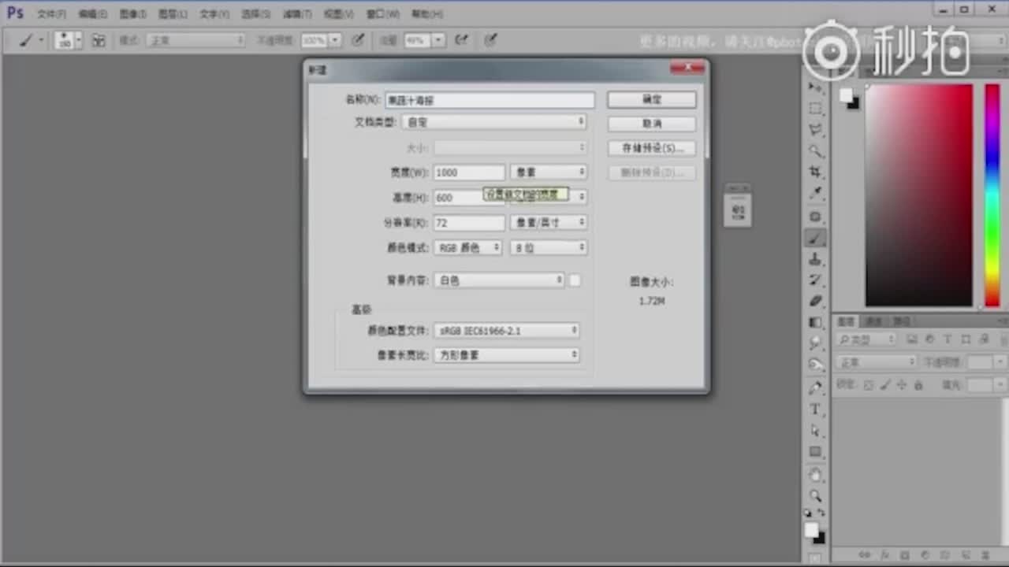Select the Pen tool
1009x567 pixels.
pyautogui.click(x=816, y=388)
